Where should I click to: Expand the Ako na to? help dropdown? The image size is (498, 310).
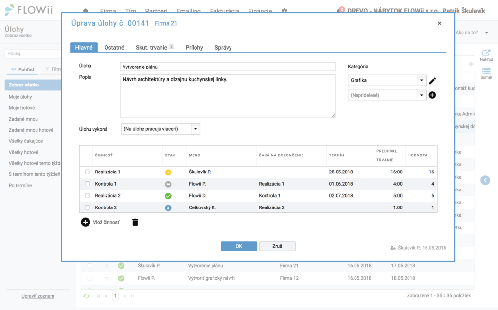pyautogui.click(x=486, y=33)
